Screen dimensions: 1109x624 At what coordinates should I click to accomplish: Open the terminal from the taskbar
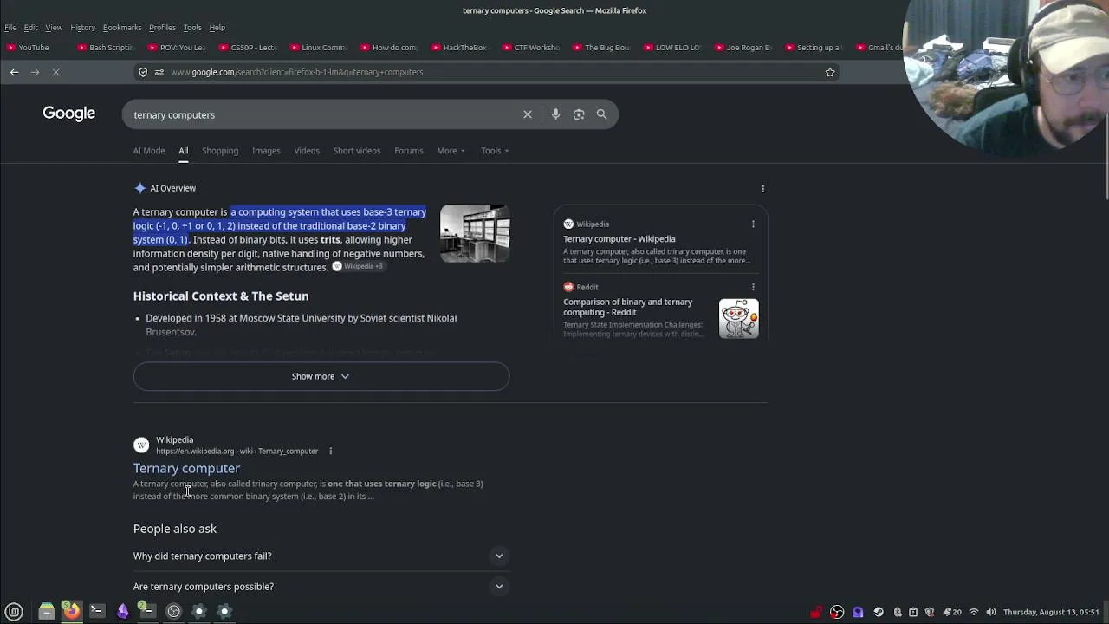[97, 611]
